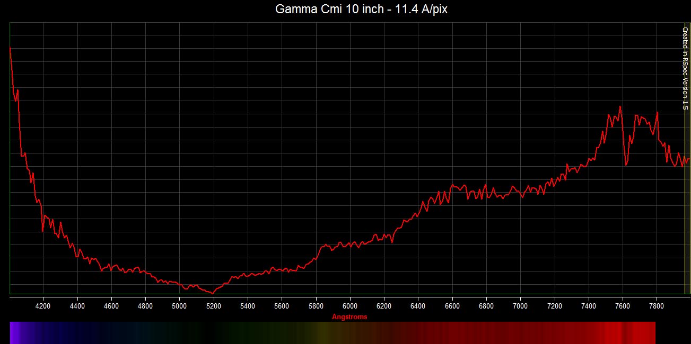
Task: Click the red 'Angstroms' axis label
Action: [x=349, y=317]
